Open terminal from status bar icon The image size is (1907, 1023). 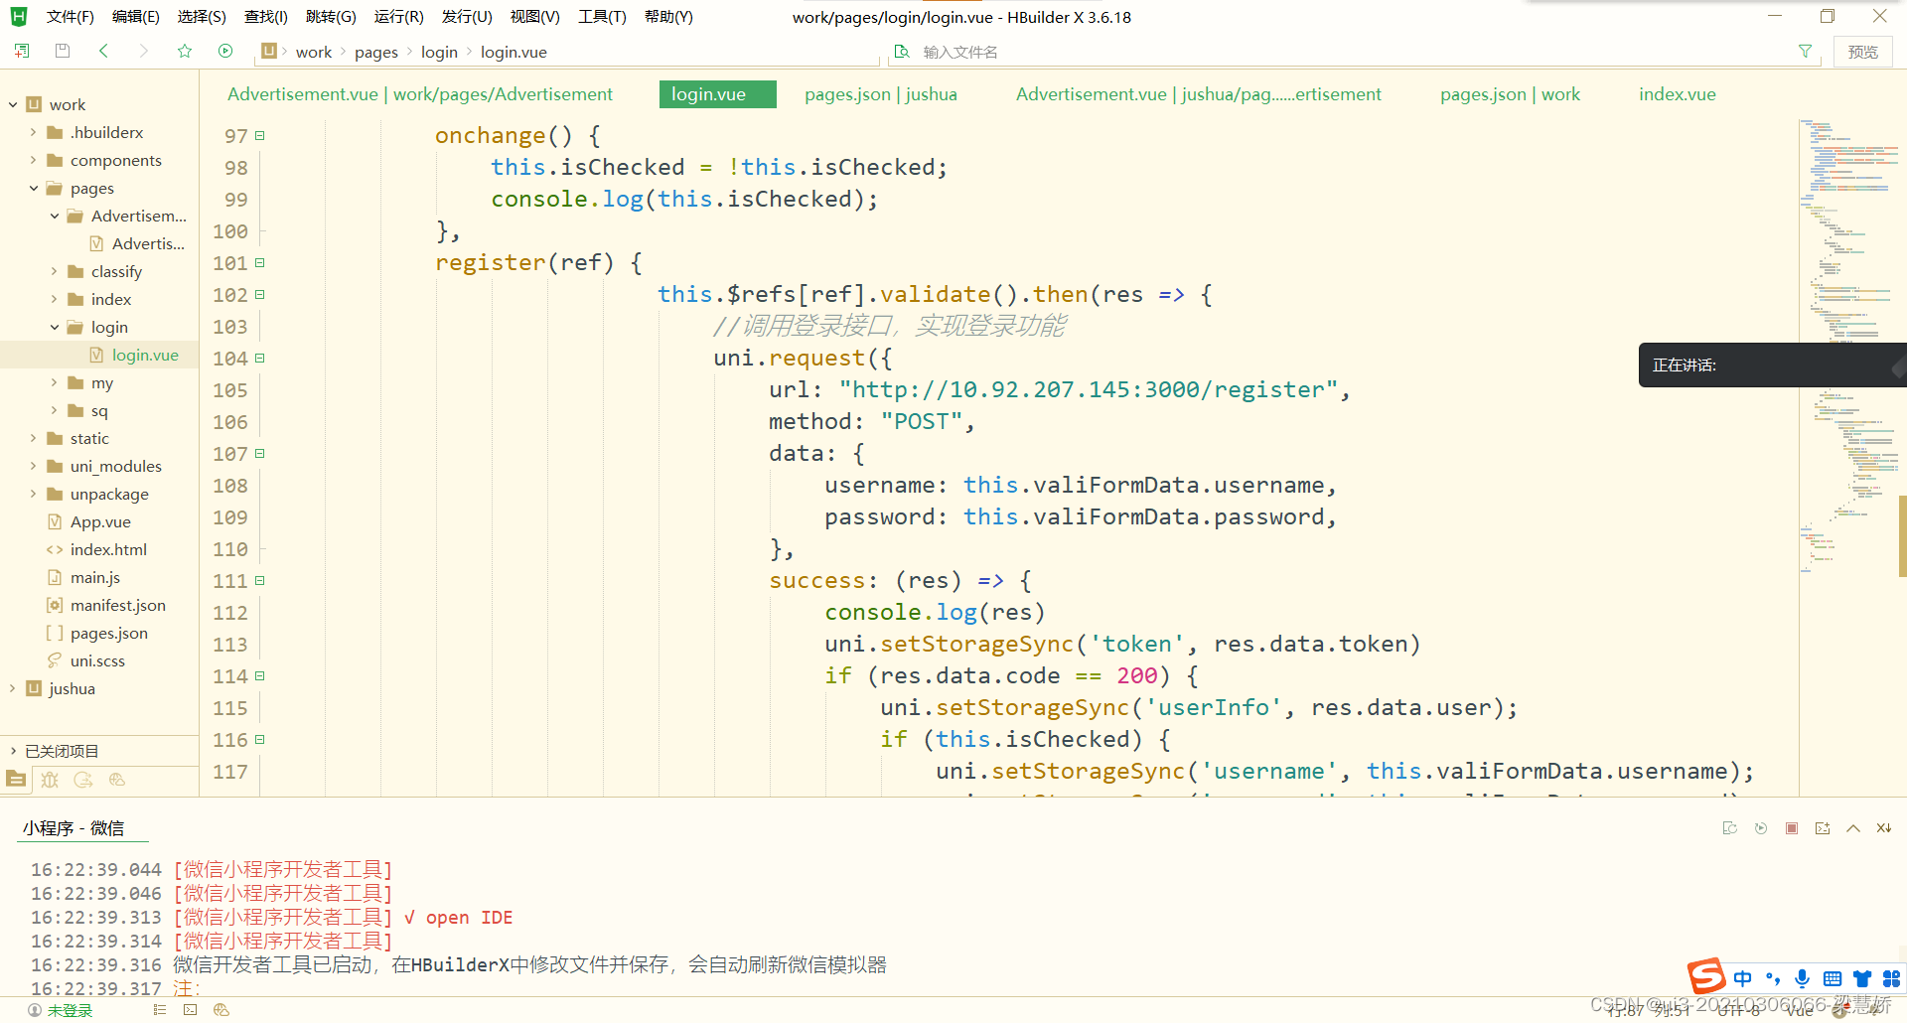(x=190, y=1010)
